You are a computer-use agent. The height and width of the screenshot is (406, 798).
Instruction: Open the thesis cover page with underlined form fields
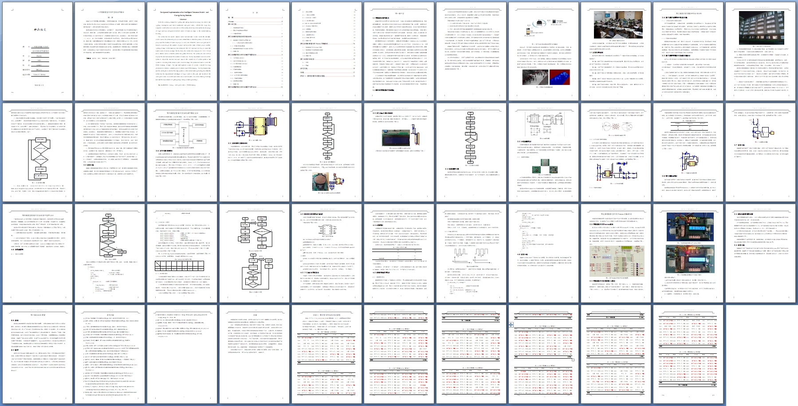point(37,51)
